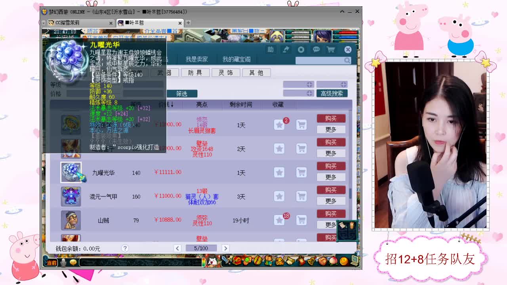Screen dimensions: 507x285
Task: Expand the first upper filter plus field
Action: [298, 84]
